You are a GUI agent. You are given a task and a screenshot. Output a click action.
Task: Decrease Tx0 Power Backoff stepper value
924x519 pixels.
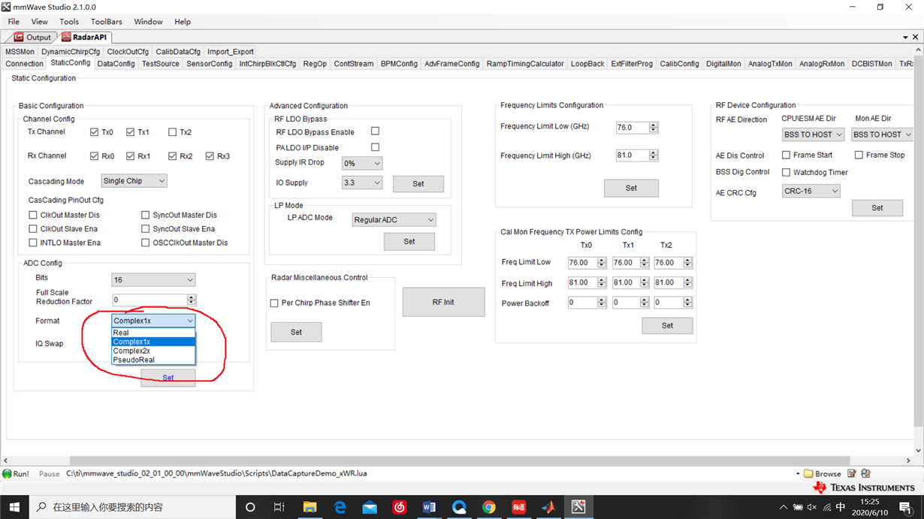pyautogui.click(x=602, y=306)
